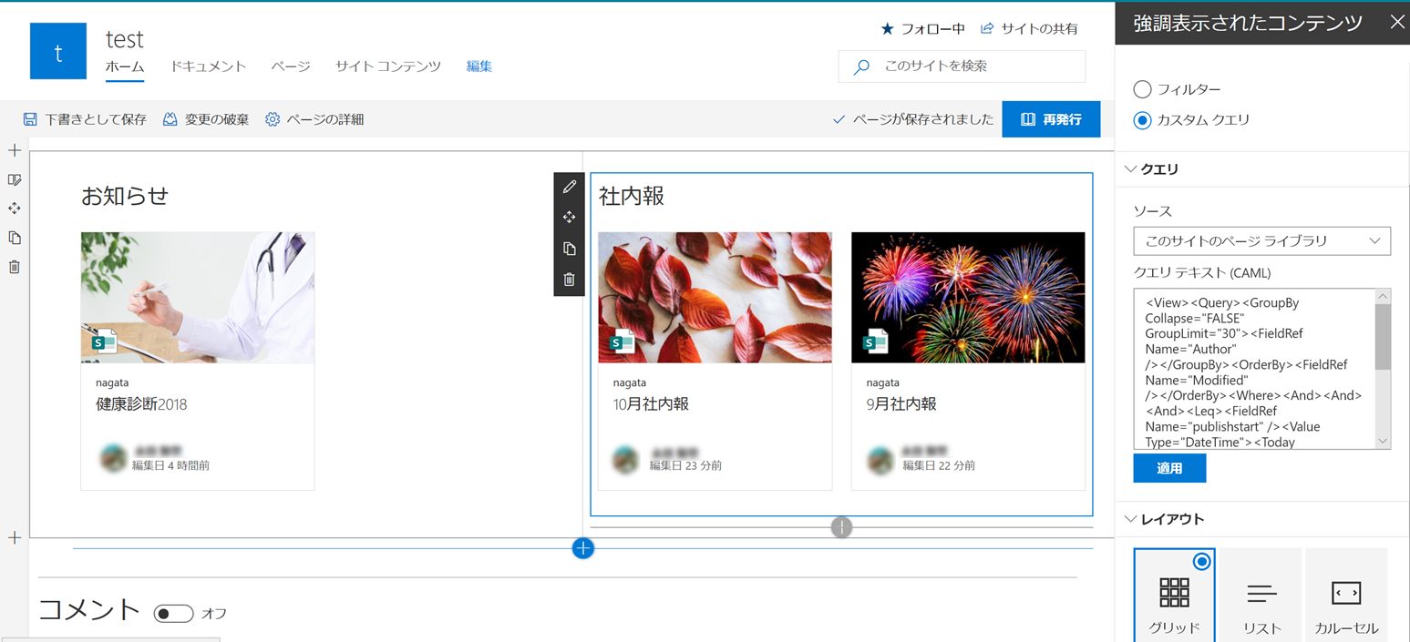Click the blue plus add-section button
Screen dimensions: 1410x642
coord(583,548)
